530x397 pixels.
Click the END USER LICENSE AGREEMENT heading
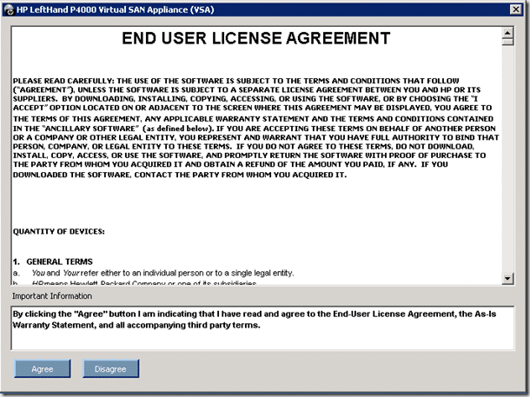coord(255,38)
